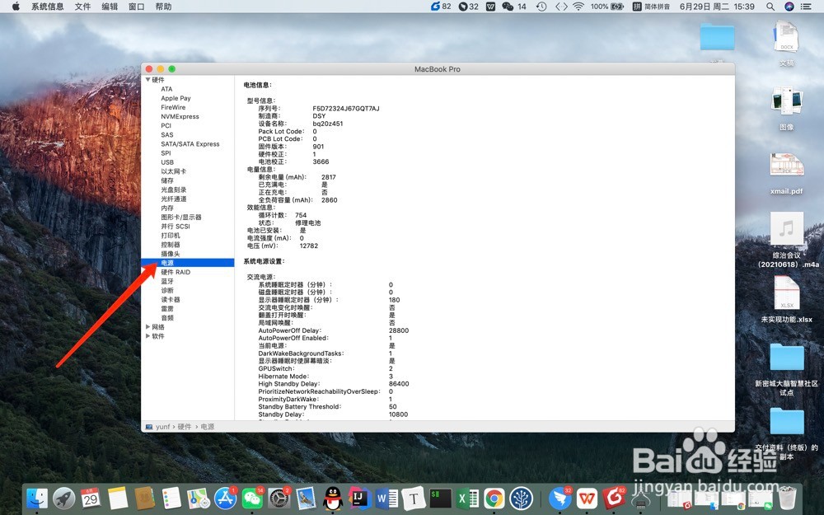Screen dimensions: 824x515
Task: Open Finder from the Dock
Action: [37, 498]
